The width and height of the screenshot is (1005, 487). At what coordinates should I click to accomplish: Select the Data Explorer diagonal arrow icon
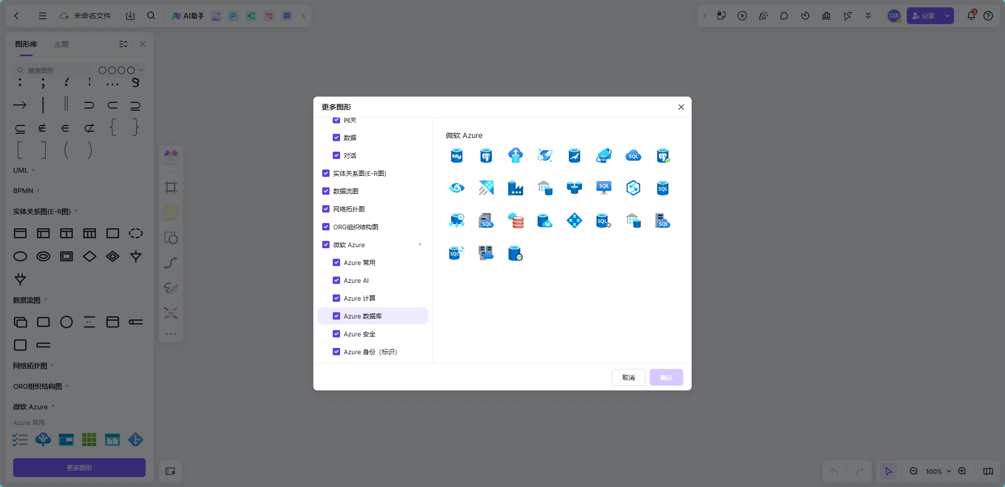click(x=486, y=188)
